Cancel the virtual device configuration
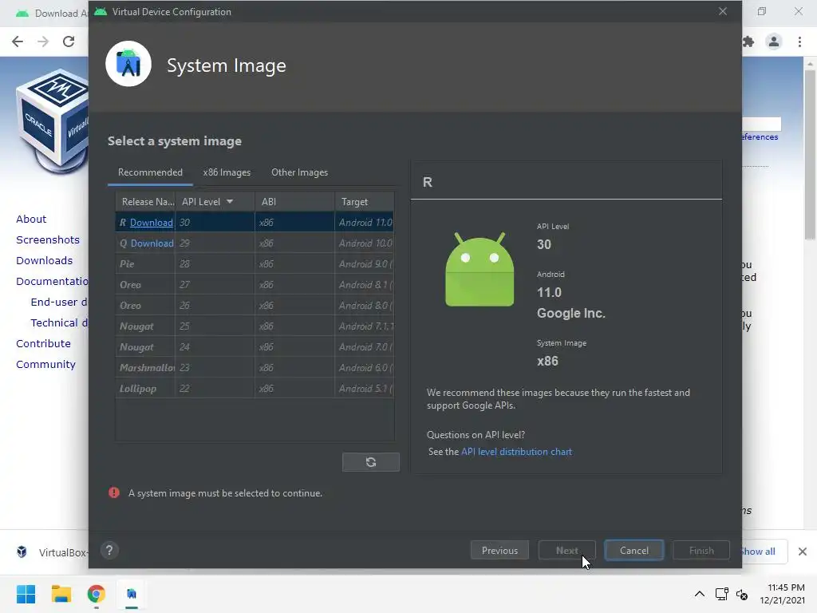 point(634,551)
